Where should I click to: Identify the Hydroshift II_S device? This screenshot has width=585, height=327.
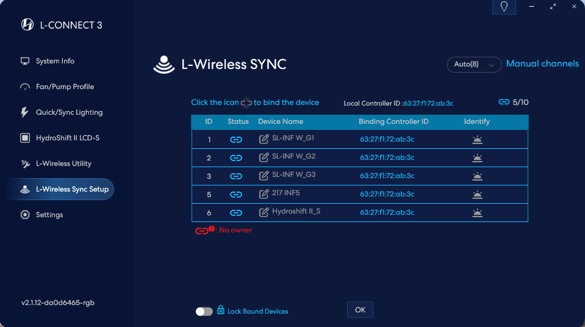(x=477, y=213)
